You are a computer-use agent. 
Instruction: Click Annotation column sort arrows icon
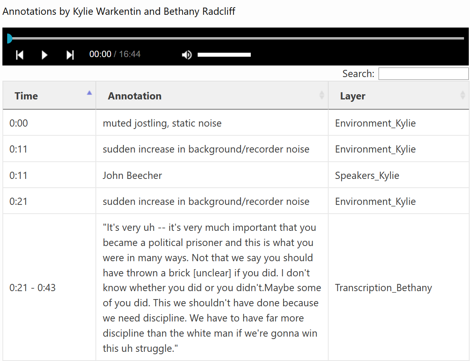pos(321,95)
